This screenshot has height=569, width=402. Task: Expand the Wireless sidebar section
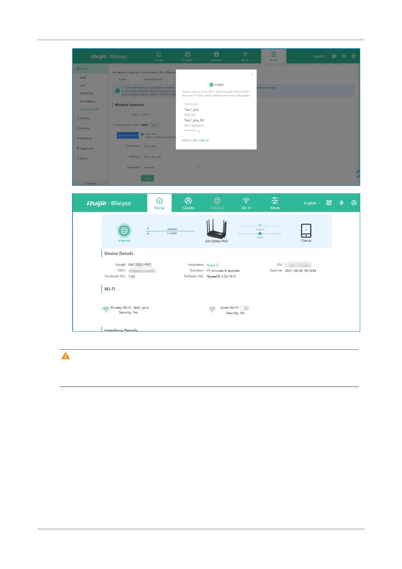coord(90,118)
